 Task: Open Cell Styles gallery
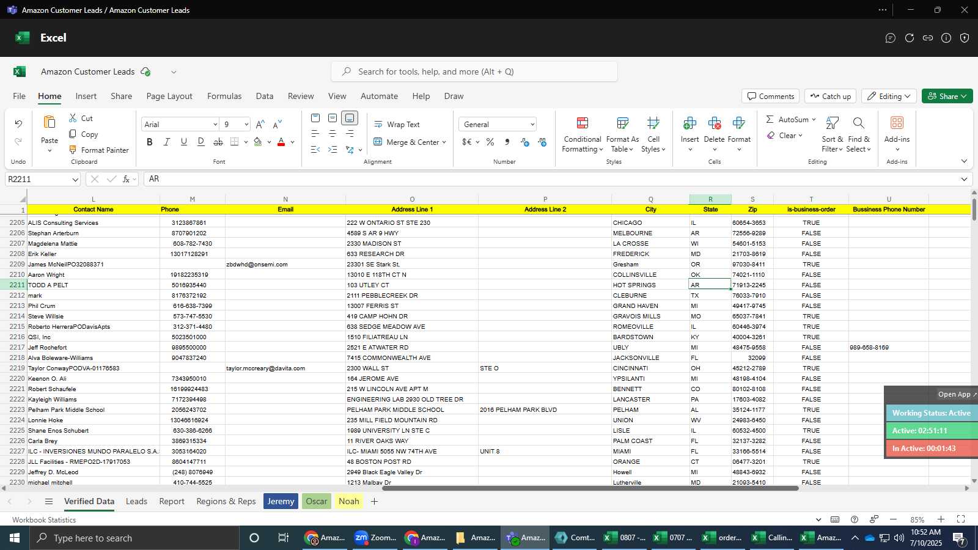point(653,134)
